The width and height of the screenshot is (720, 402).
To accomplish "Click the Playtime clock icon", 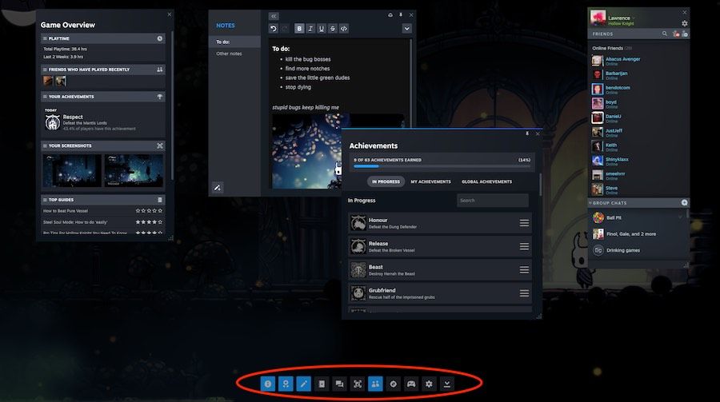I will click(x=159, y=38).
